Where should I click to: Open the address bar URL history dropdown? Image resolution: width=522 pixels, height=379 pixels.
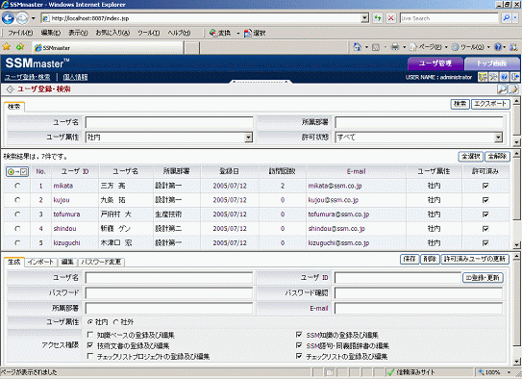(365, 18)
